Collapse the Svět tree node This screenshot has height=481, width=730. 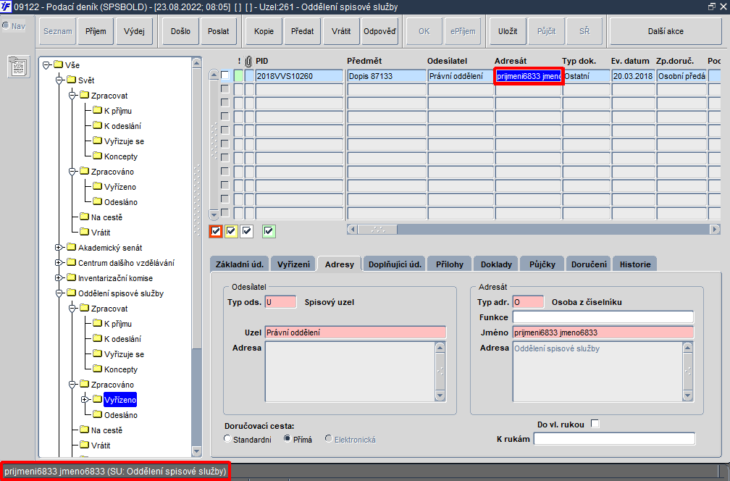(x=59, y=80)
